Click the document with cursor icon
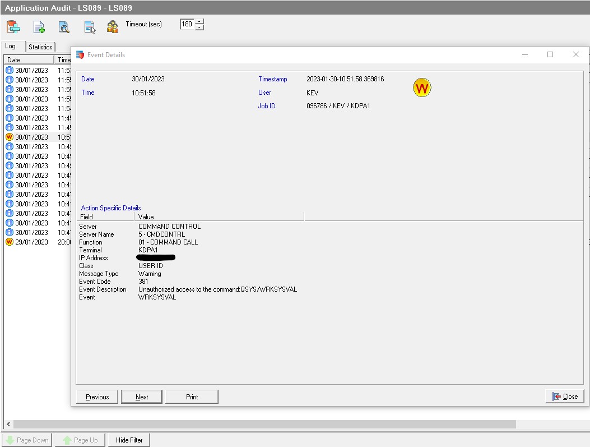 pos(90,26)
